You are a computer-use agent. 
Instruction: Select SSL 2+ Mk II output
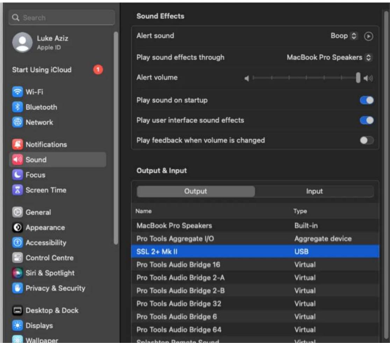tap(255, 251)
